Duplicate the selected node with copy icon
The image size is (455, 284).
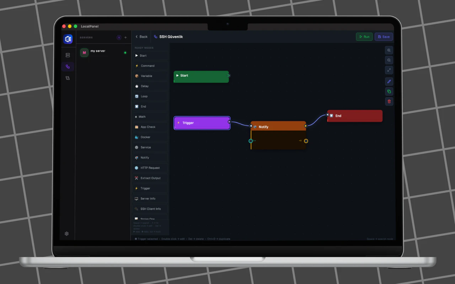coord(389,92)
